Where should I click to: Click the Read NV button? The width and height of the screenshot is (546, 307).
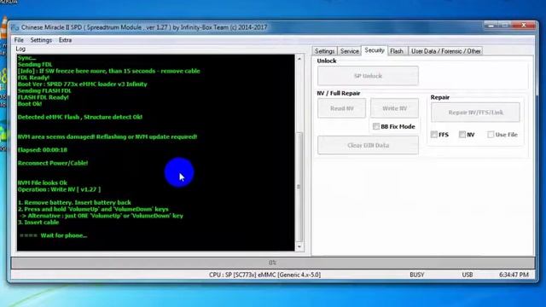341,108
